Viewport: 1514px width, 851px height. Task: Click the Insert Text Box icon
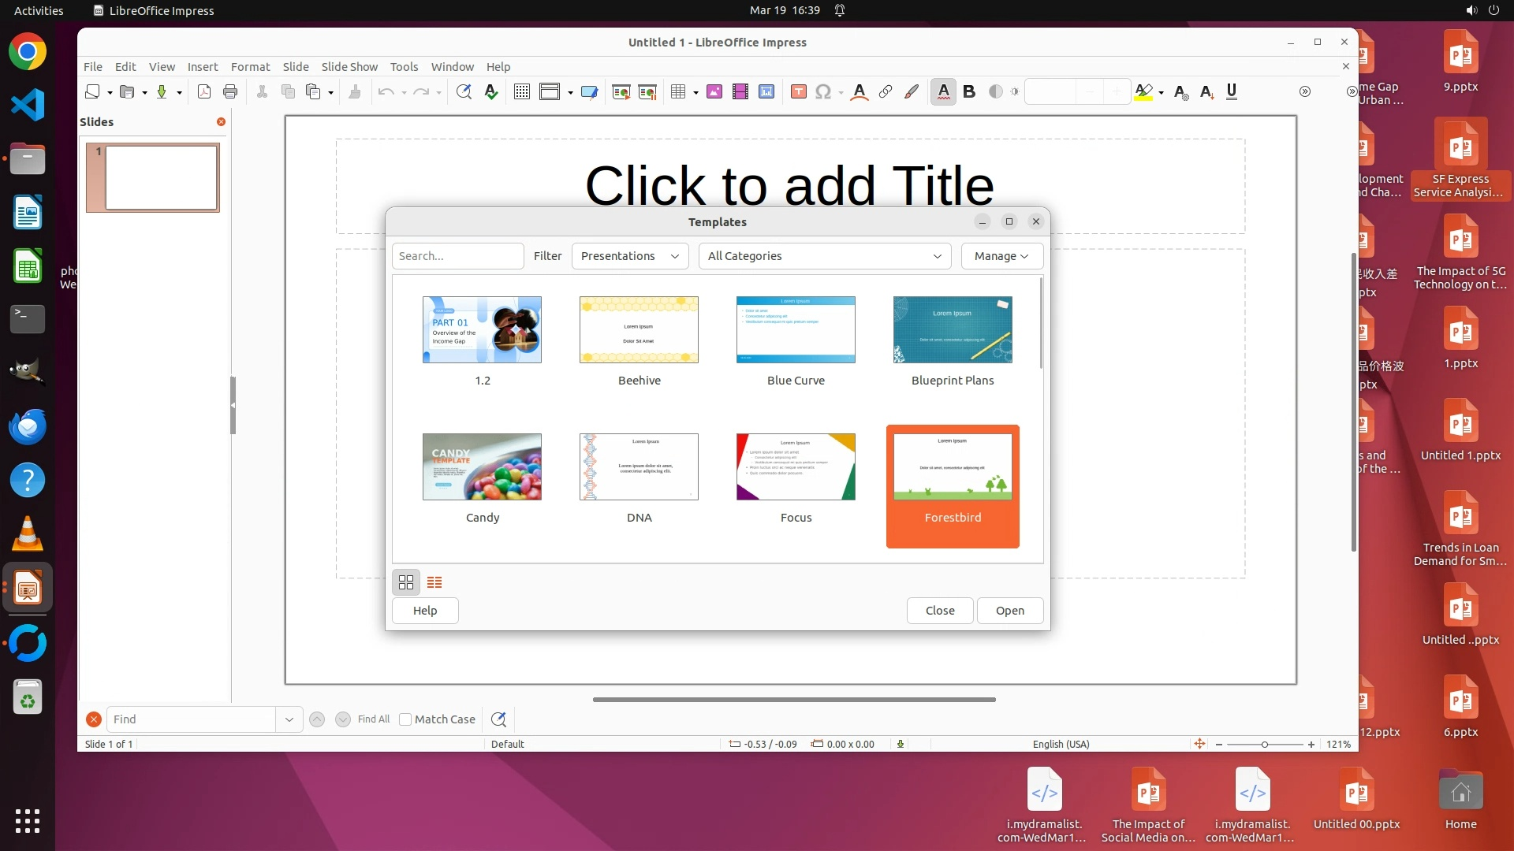798,92
